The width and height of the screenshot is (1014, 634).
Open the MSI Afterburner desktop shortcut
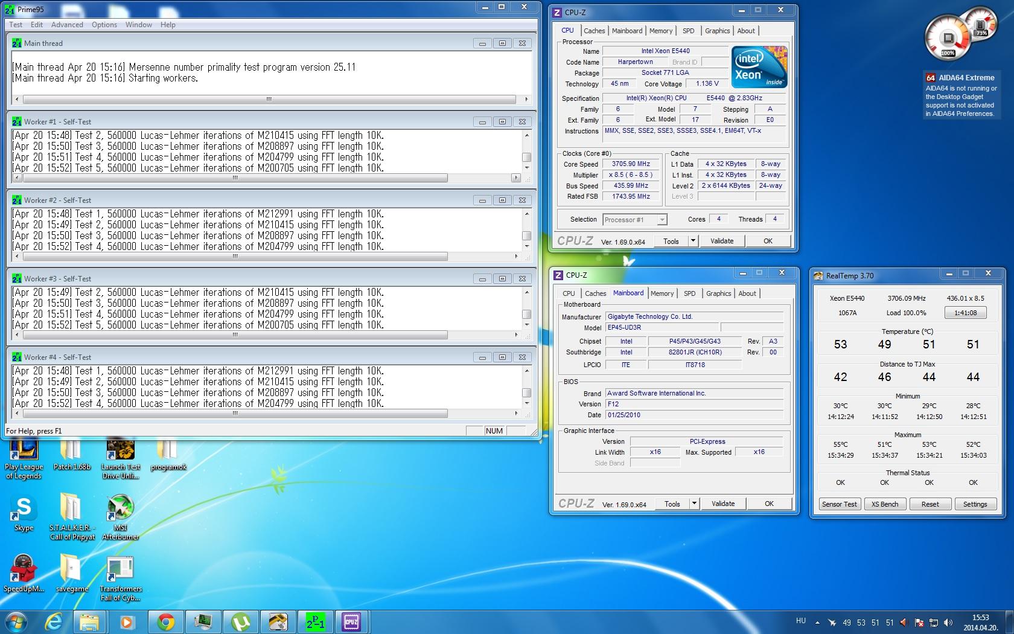120,517
